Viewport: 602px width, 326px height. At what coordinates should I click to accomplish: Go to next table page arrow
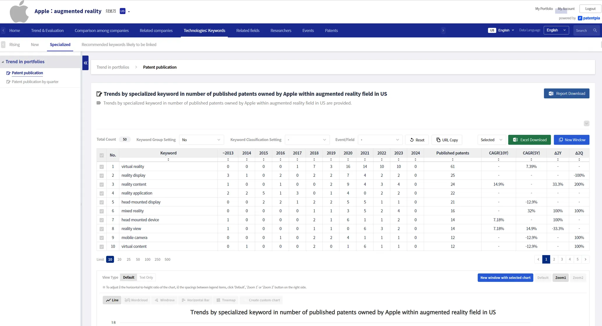click(x=586, y=259)
